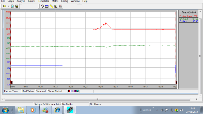Viewport: 203px width, 119px height.
Task: Toggle the blue H indicator box
Action: pyautogui.click(x=71, y=91)
